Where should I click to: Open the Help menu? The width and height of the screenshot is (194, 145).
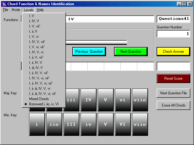pyautogui.click(x=40, y=10)
